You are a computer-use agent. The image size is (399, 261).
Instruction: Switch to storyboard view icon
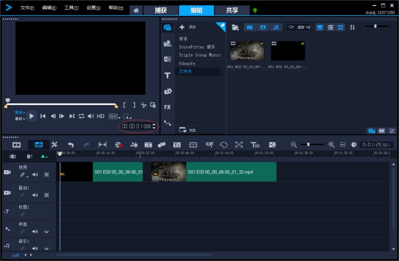pos(17,145)
